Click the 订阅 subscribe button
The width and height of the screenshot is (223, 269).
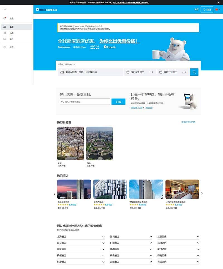(x=118, y=102)
